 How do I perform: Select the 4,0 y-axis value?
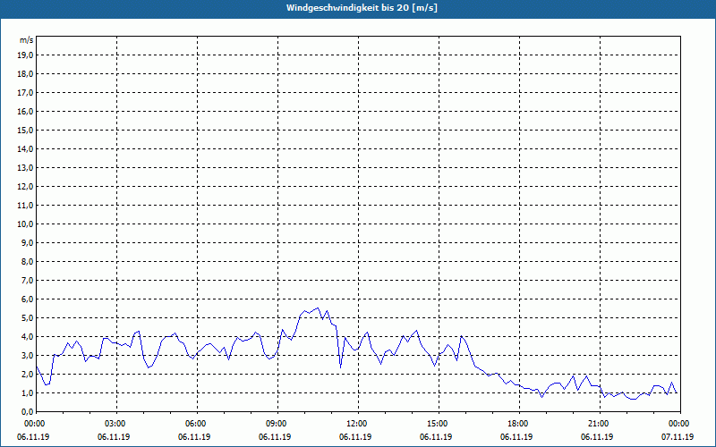pos(27,337)
